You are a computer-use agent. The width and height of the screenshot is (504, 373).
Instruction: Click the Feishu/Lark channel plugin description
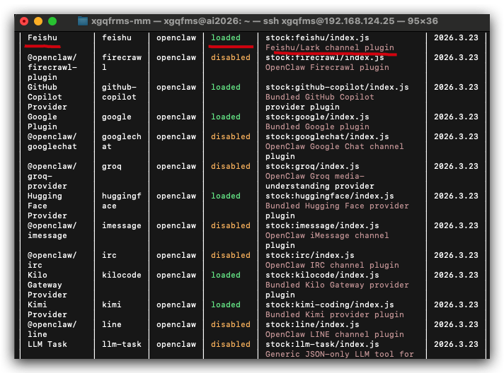coord(329,47)
